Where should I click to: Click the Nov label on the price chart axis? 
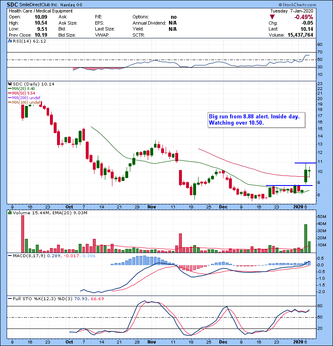tap(152, 207)
